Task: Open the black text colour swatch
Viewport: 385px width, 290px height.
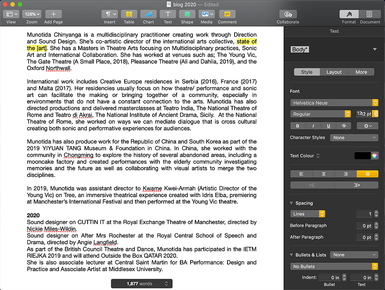Action: tap(362, 156)
